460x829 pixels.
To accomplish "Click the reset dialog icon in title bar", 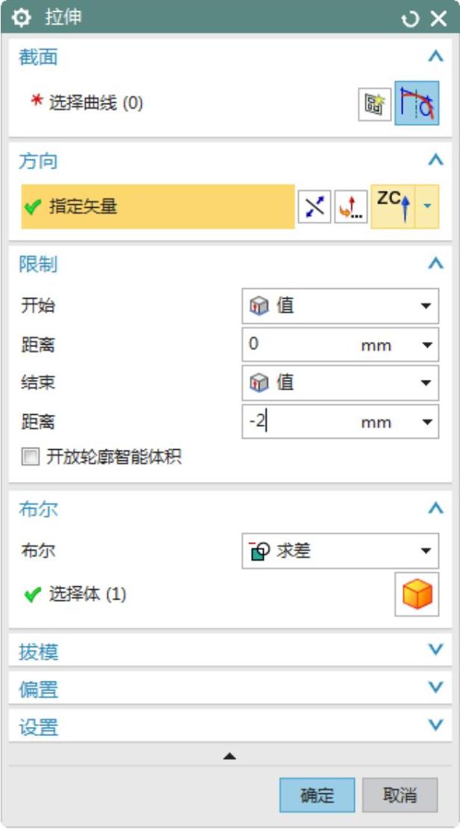I will [x=410, y=19].
